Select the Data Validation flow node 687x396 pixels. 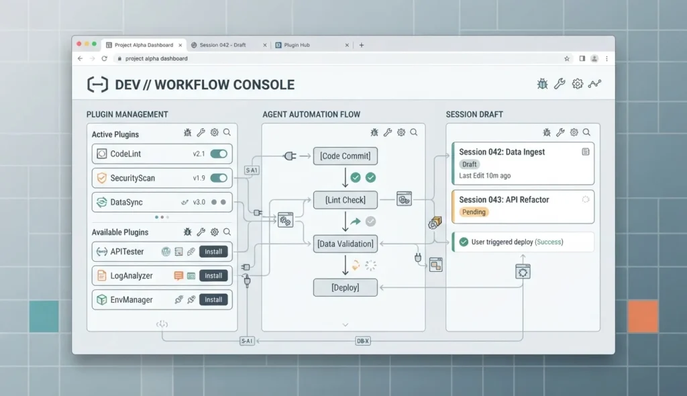point(346,244)
